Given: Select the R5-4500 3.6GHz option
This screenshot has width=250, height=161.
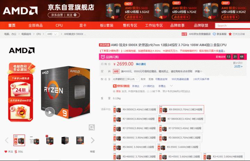Looking at the screenshot, I should tap(180, 156).
